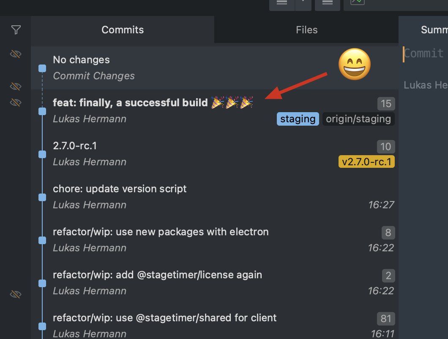Click the graph node beside No changes

[x=42, y=68]
